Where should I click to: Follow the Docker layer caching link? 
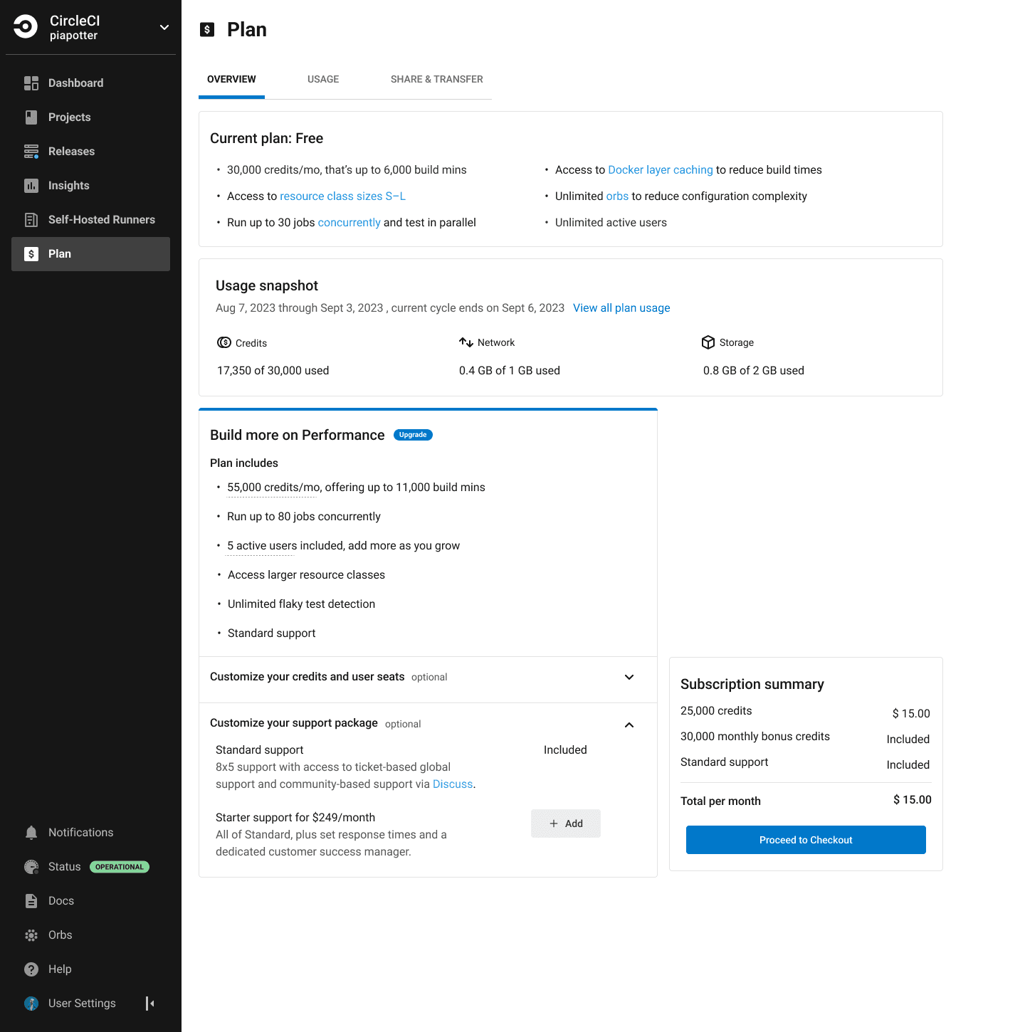[x=660, y=170]
